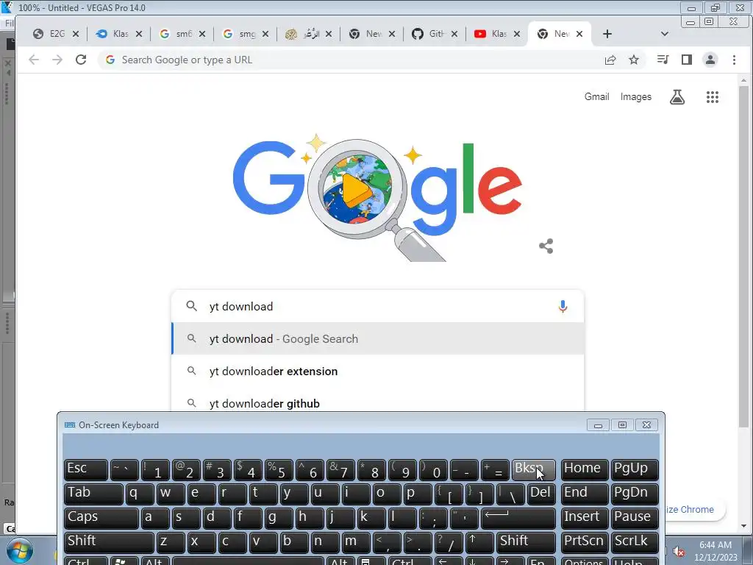Select 'yt downloader github' suggestion

pyautogui.click(x=377, y=402)
